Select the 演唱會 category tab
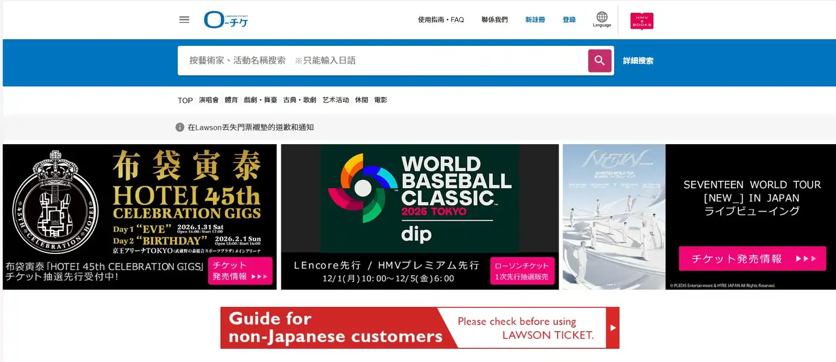This screenshot has height=362, width=836. [x=209, y=100]
